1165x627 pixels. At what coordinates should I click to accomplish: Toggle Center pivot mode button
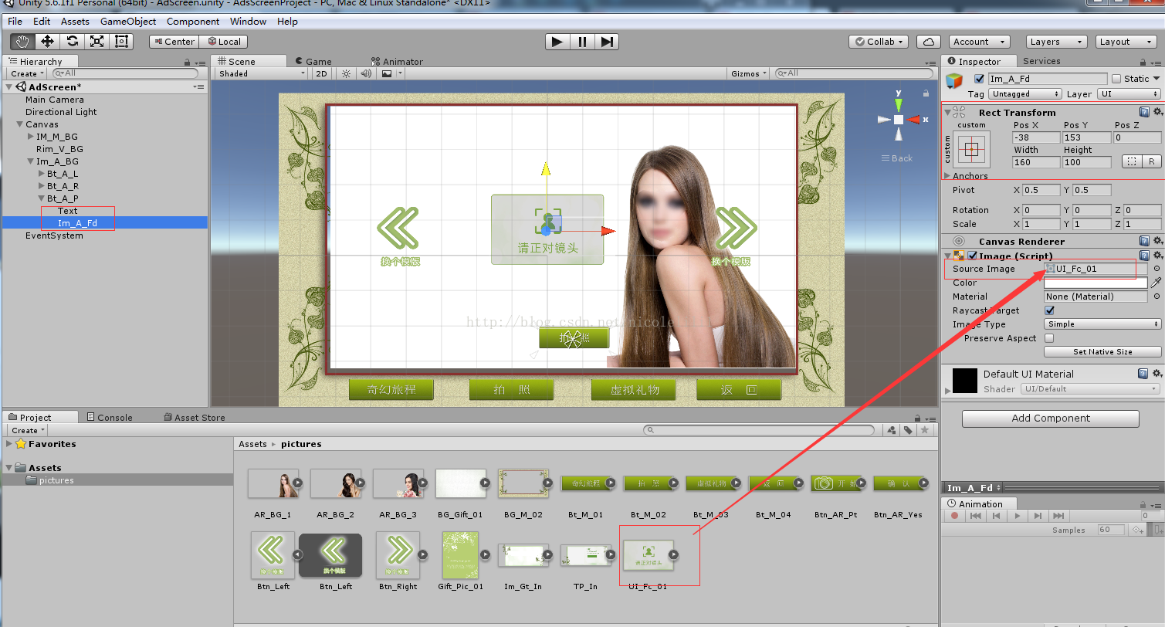coord(174,42)
